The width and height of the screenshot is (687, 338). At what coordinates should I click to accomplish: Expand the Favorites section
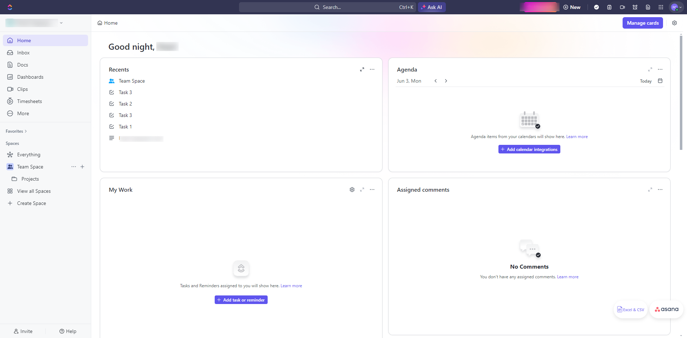pos(16,131)
